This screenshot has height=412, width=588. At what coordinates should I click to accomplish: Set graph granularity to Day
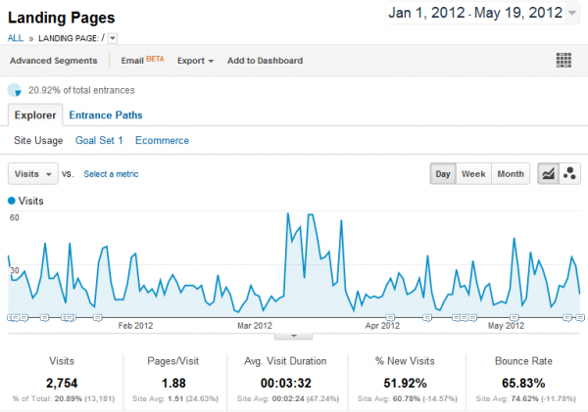coord(443,174)
